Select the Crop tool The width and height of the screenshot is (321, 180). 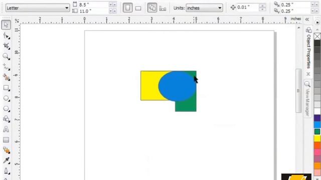pyautogui.click(x=6, y=46)
